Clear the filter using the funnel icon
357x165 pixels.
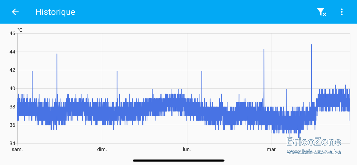321,12
